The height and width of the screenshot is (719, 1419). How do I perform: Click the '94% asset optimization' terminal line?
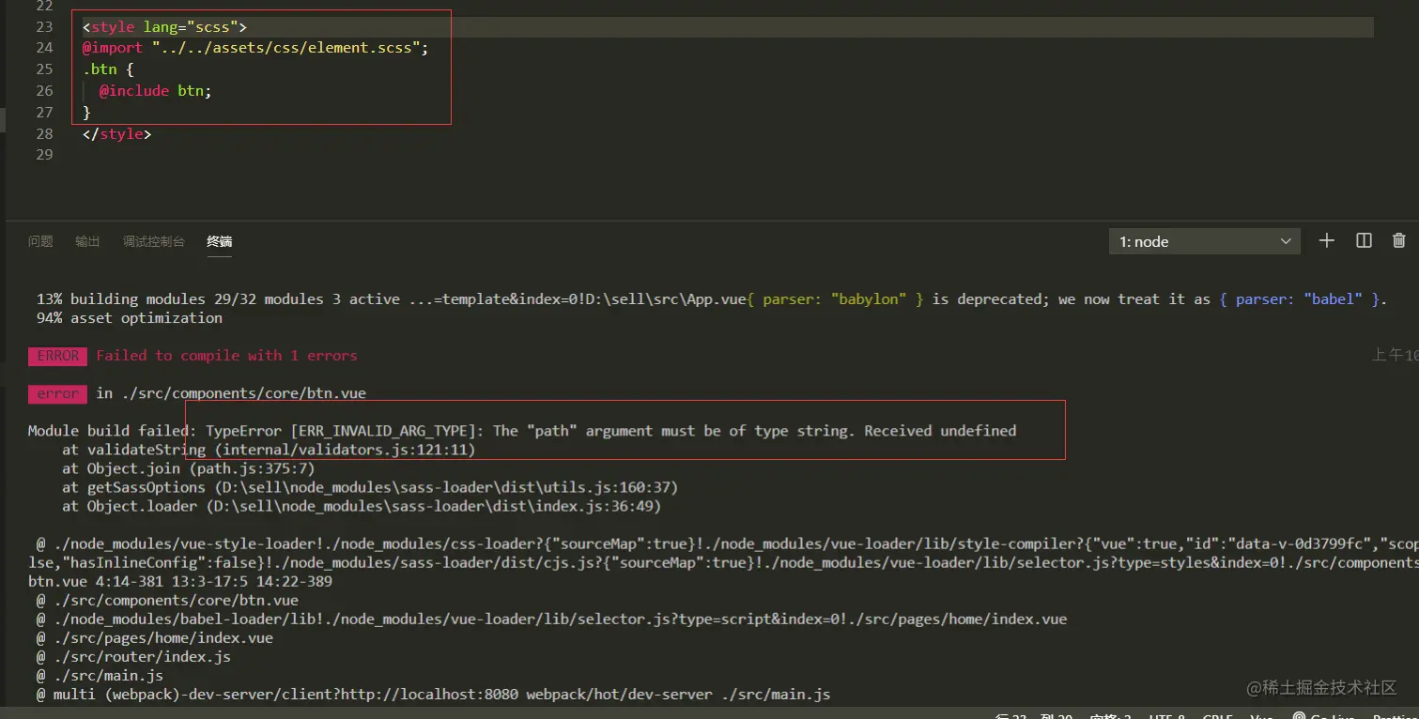click(130, 317)
